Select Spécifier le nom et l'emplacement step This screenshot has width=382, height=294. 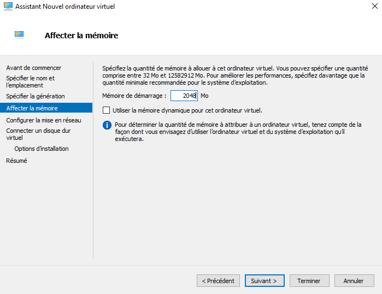[30, 81]
